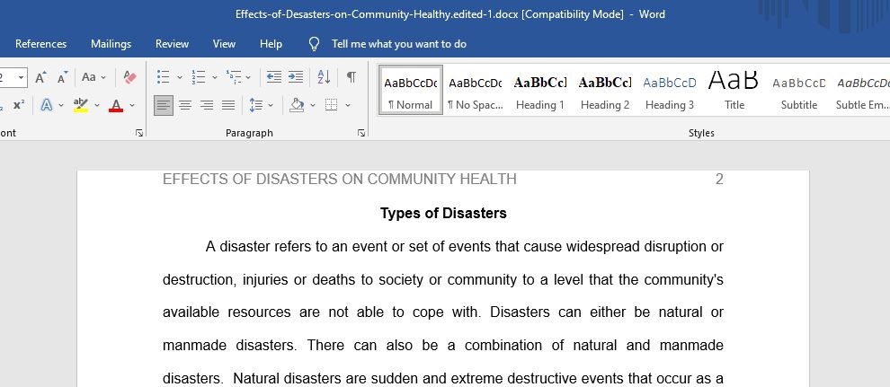Apply borders icon
The image size is (890, 387).
[x=331, y=105]
